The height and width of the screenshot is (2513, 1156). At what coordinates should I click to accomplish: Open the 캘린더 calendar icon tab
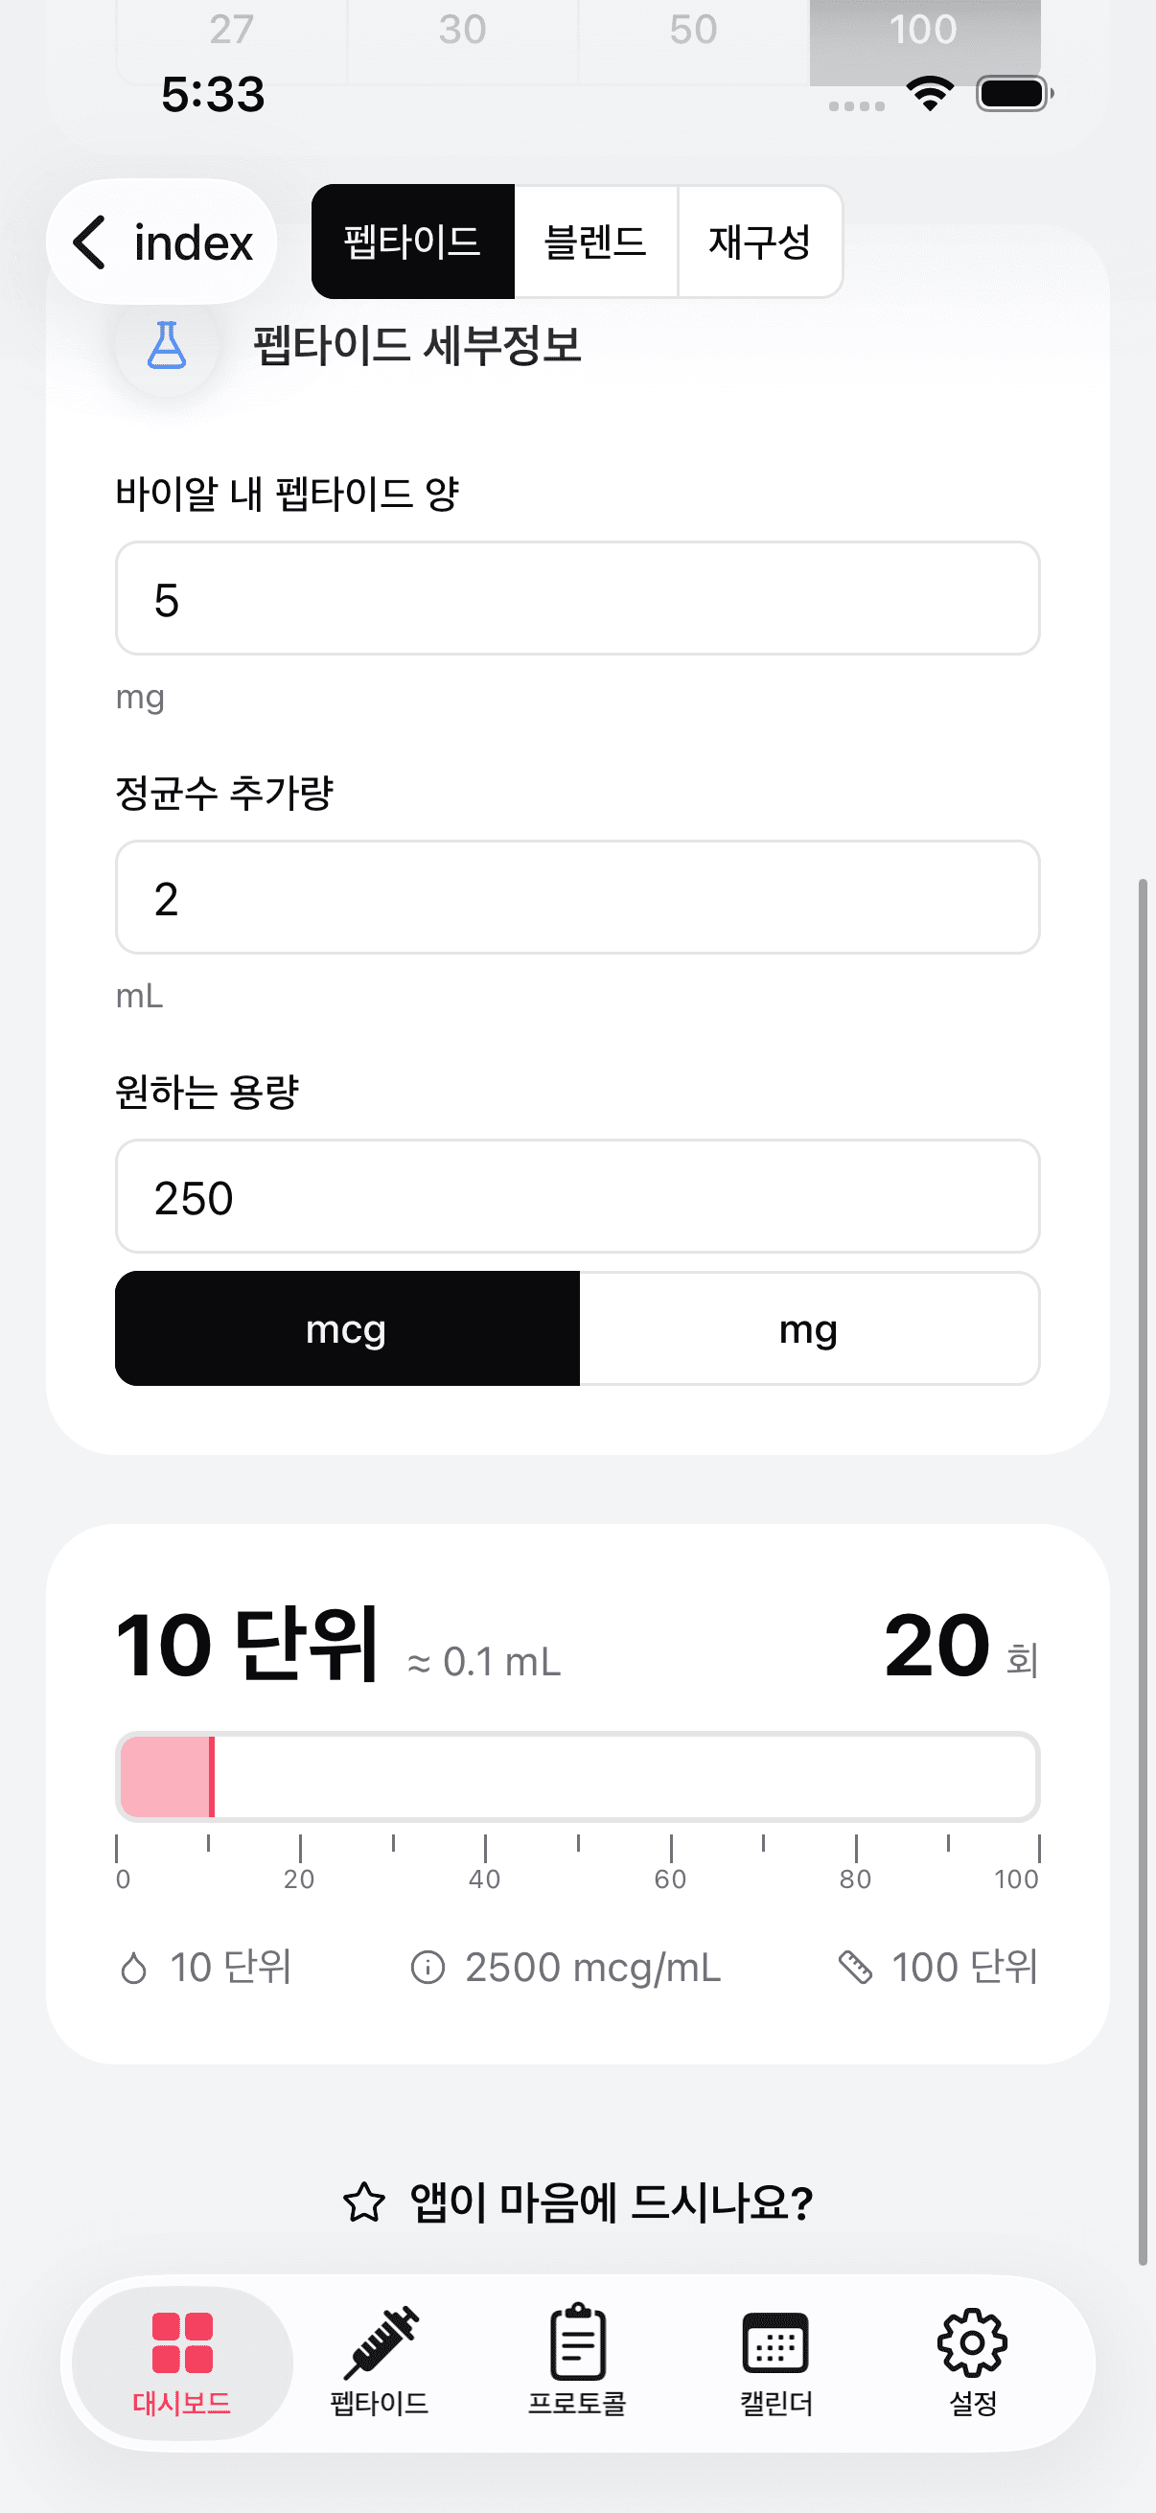[x=775, y=2361]
